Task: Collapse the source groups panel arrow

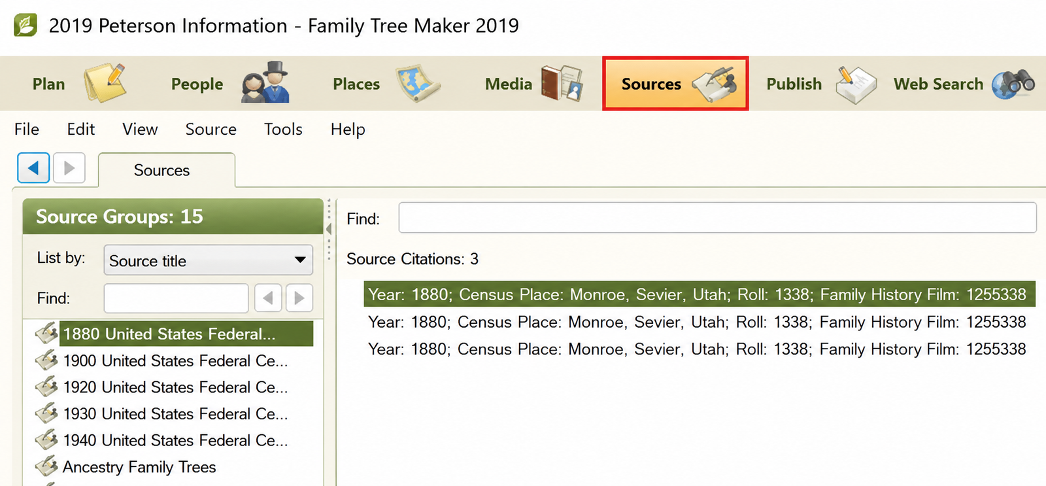Action: point(329,229)
